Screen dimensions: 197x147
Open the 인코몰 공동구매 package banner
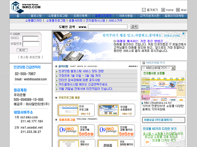coord(76,131)
